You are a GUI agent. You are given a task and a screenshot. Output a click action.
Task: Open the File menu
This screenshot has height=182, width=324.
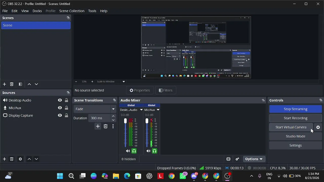coord(5,11)
